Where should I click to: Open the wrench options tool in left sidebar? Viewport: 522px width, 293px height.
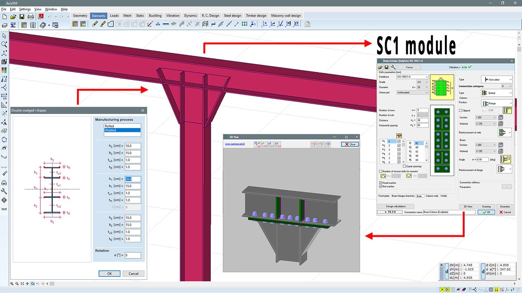pyautogui.click(x=4, y=191)
